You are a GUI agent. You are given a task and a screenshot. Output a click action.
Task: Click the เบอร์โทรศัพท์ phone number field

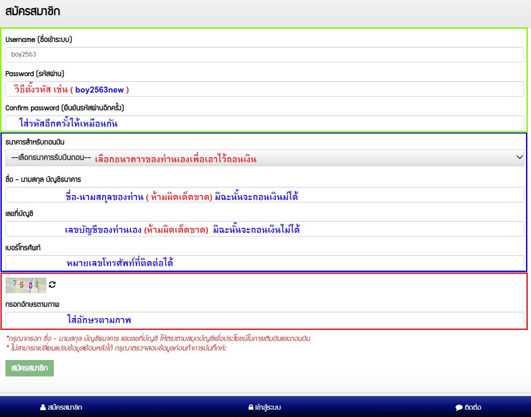pyautogui.click(x=265, y=263)
